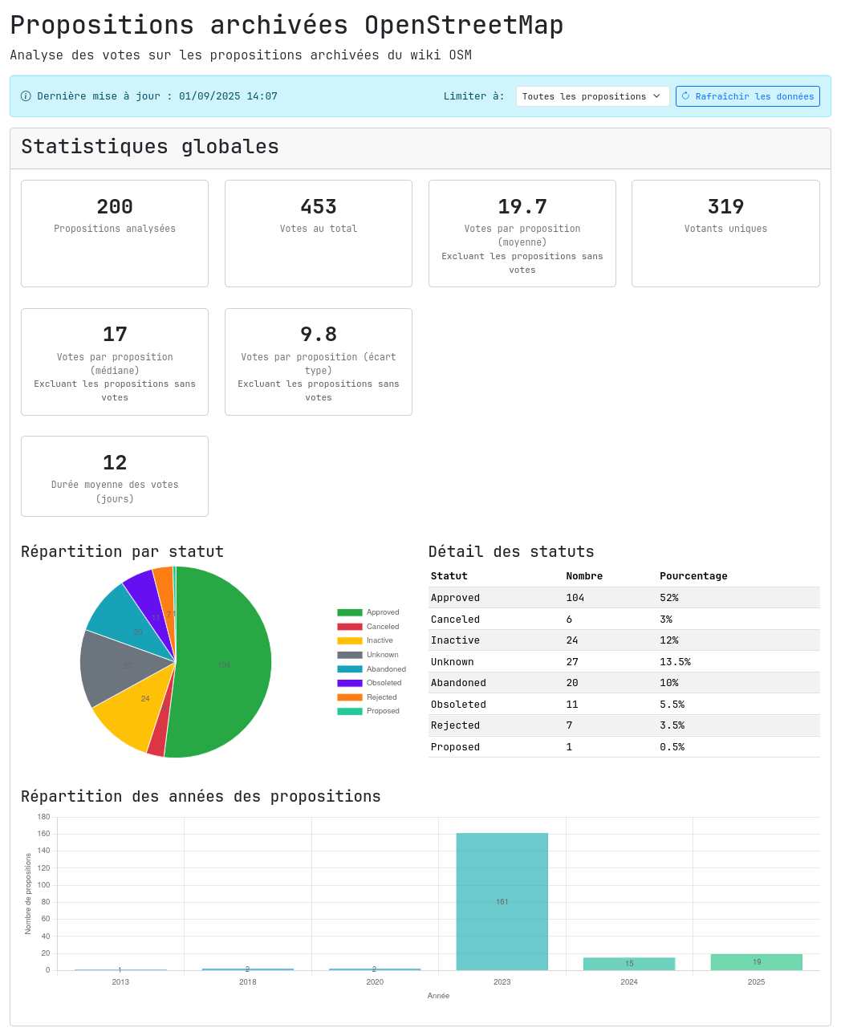Click the Abandoned teal legend swatch
Screen dimensions: 841x1032
350,669
